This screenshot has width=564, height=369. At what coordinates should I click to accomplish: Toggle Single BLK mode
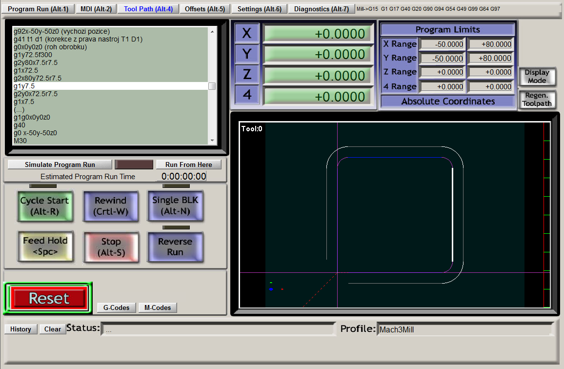(175, 206)
